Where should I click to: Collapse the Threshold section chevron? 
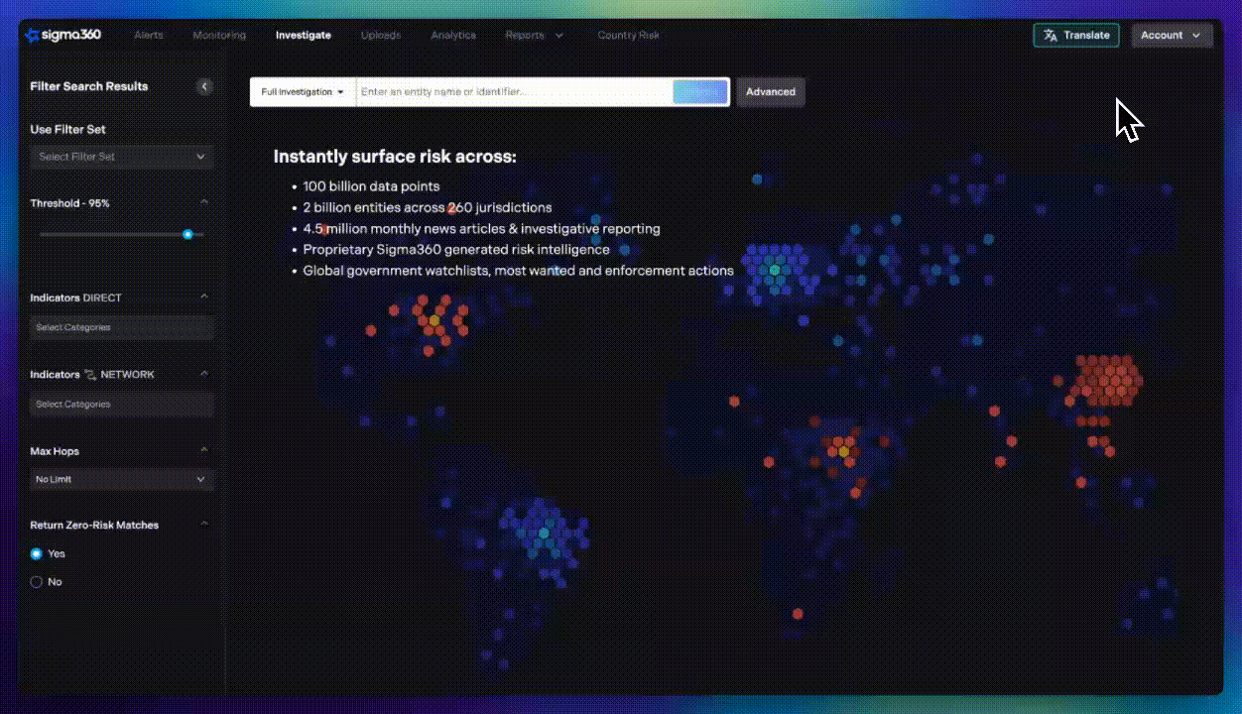[204, 202]
